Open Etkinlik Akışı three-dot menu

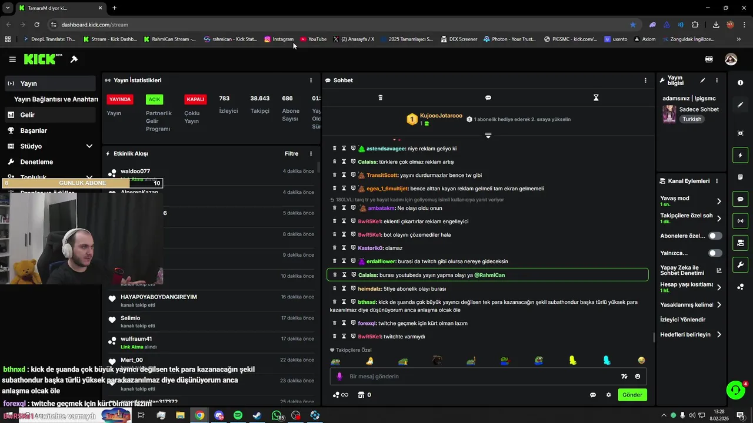pos(311,154)
